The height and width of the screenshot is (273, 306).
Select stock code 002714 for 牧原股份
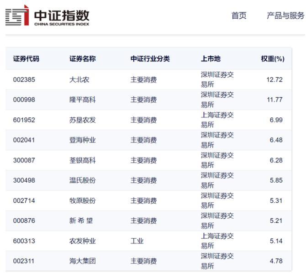coord(24,200)
